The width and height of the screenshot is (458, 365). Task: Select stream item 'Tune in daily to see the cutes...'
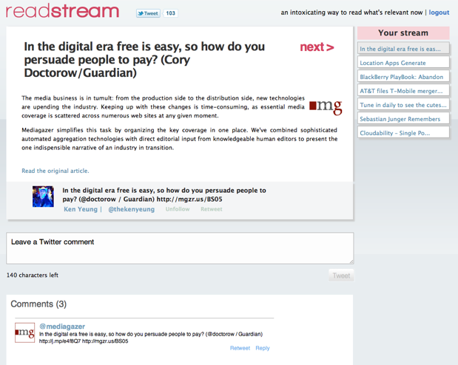click(403, 104)
